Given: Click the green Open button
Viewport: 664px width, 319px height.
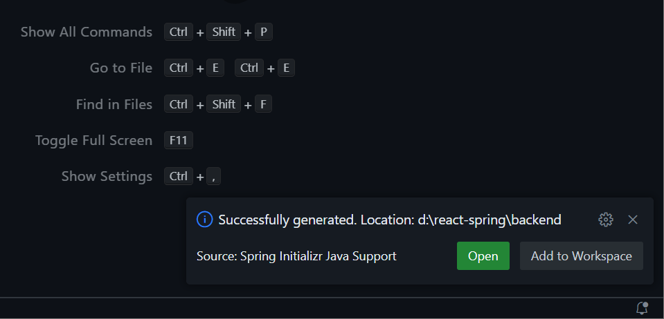Looking at the screenshot, I should [x=483, y=256].
